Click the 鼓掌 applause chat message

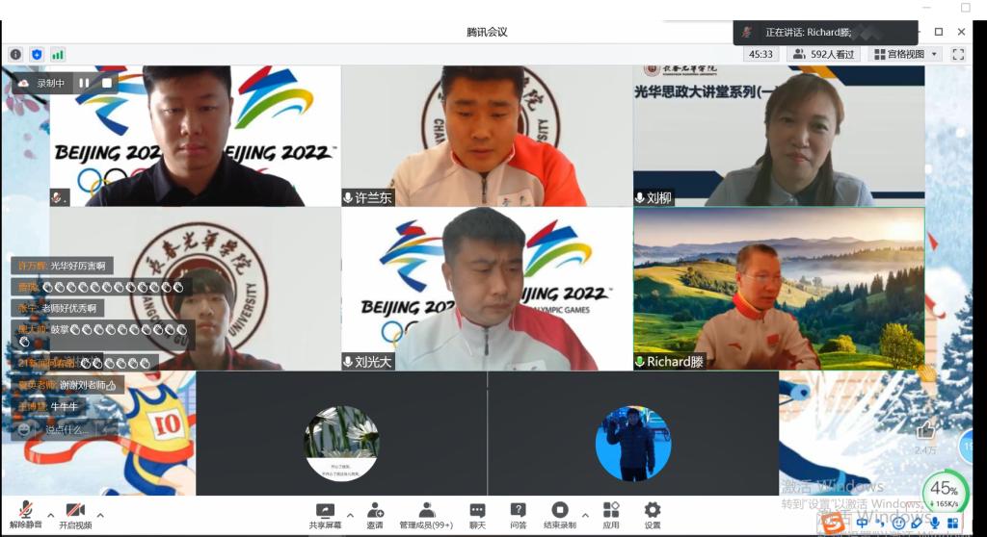click(102, 335)
